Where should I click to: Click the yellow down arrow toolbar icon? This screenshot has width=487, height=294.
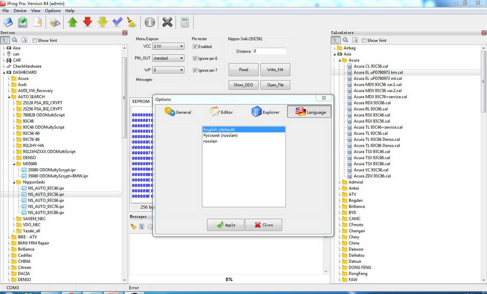tap(102, 22)
